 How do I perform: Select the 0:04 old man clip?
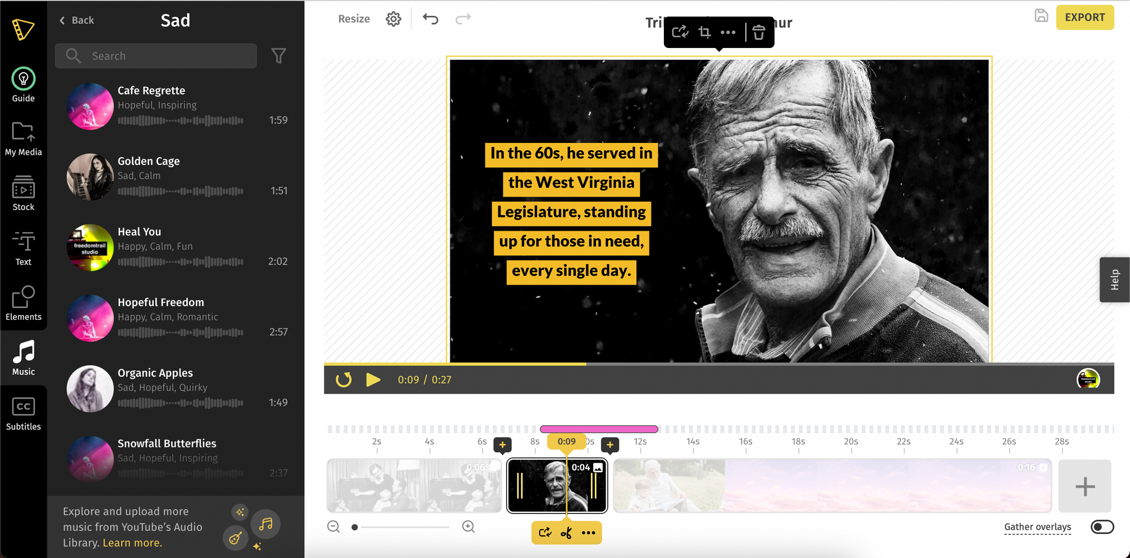557,486
